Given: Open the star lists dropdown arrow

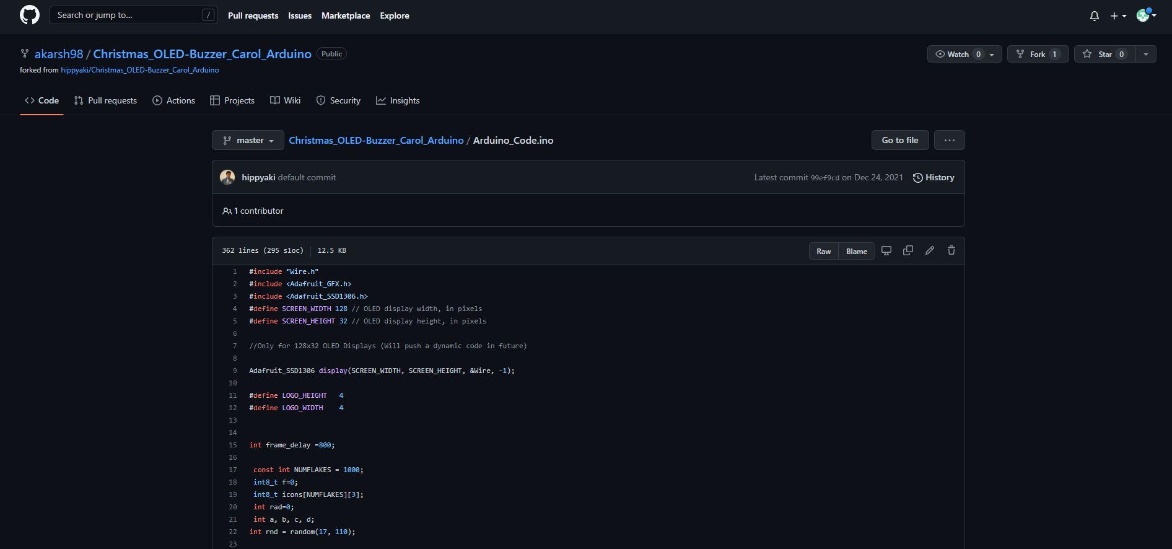Looking at the screenshot, I should (x=1145, y=55).
